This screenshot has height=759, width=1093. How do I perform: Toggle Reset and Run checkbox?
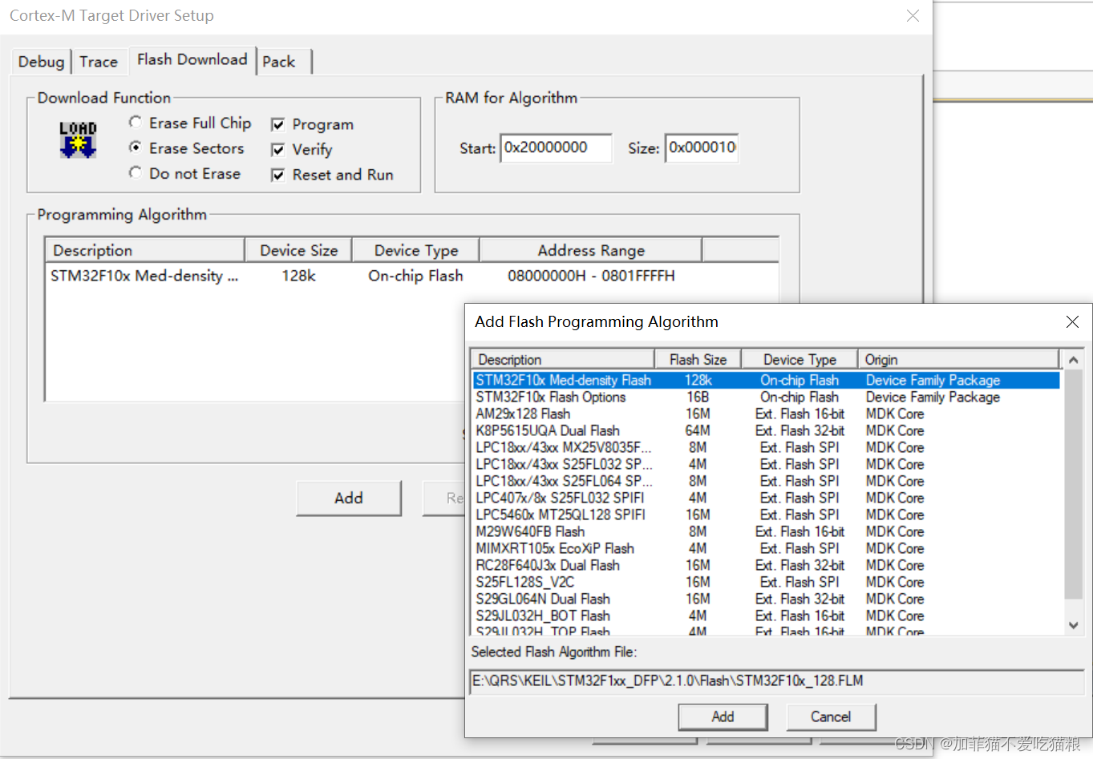[278, 175]
